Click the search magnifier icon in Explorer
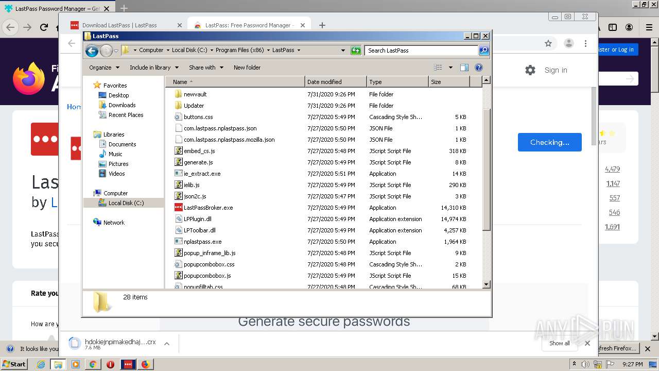This screenshot has height=371, width=659. [x=483, y=50]
